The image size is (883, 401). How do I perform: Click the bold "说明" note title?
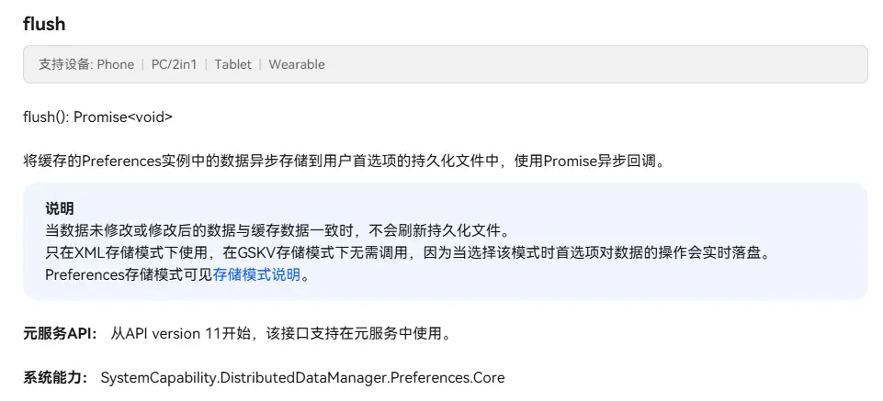pyautogui.click(x=59, y=207)
